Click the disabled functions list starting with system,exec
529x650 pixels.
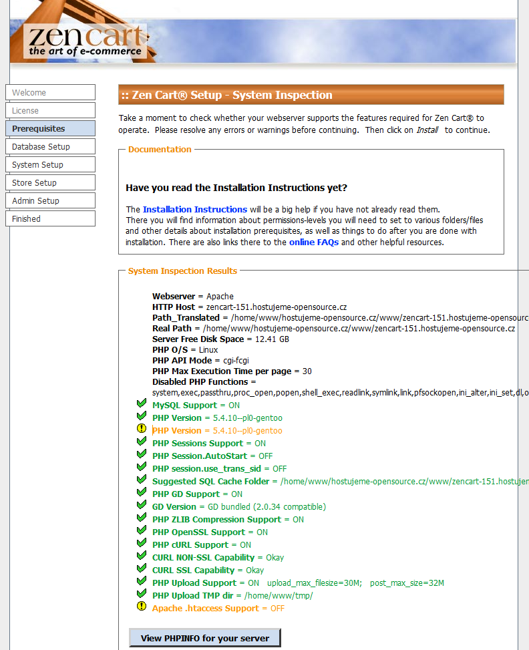(341, 393)
